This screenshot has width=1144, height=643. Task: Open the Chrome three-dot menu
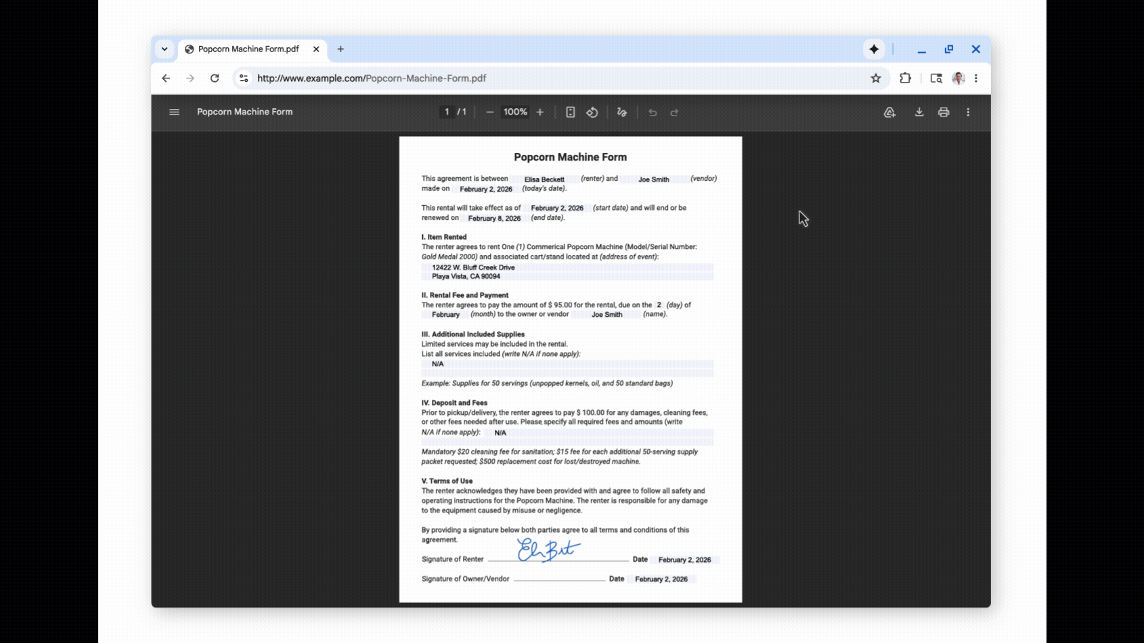click(976, 79)
